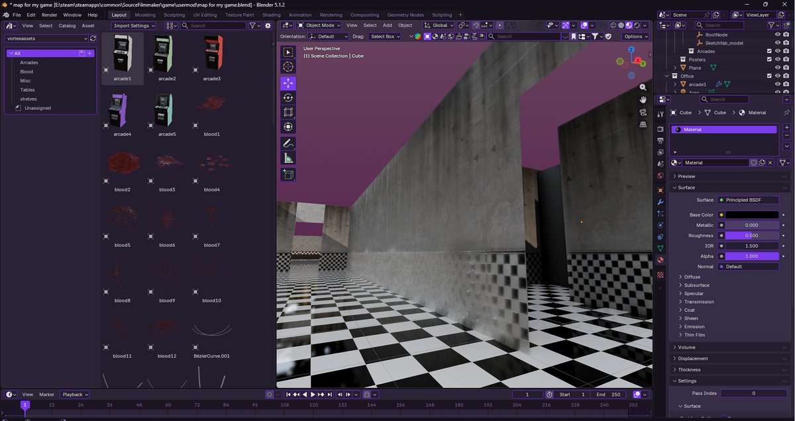Screen dimensions: 795x421
Task: Switch to the Geometry Nodes workspace tab
Action: pos(405,15)
